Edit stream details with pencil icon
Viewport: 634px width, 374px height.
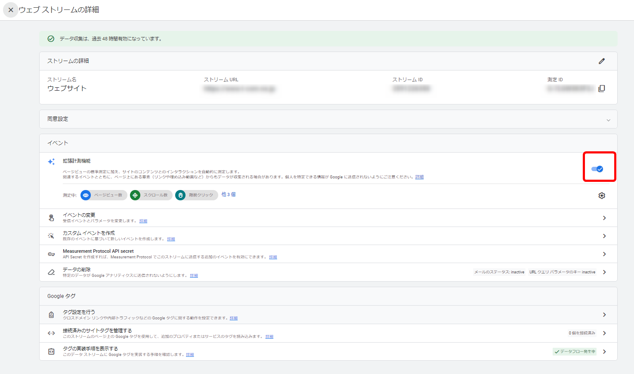(602, 61)
